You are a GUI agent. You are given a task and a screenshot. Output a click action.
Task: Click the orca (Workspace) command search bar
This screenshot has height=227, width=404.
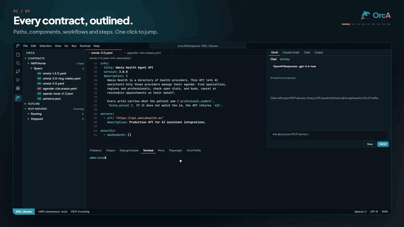pos(198,46)
